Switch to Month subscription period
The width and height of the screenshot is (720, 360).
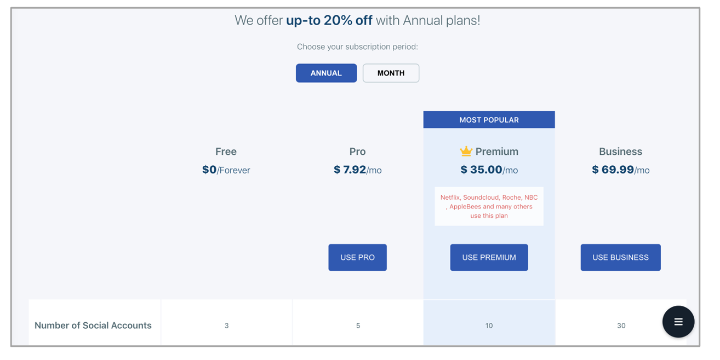click(391, 73)
